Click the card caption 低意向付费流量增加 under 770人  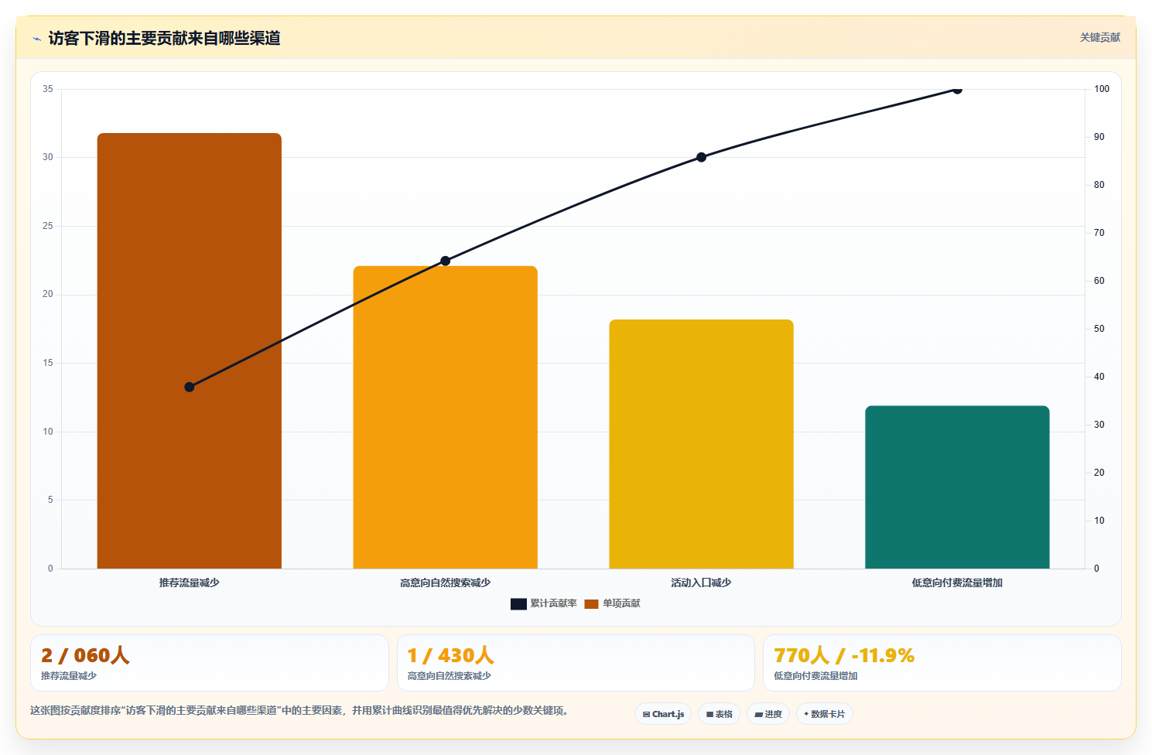815,675
